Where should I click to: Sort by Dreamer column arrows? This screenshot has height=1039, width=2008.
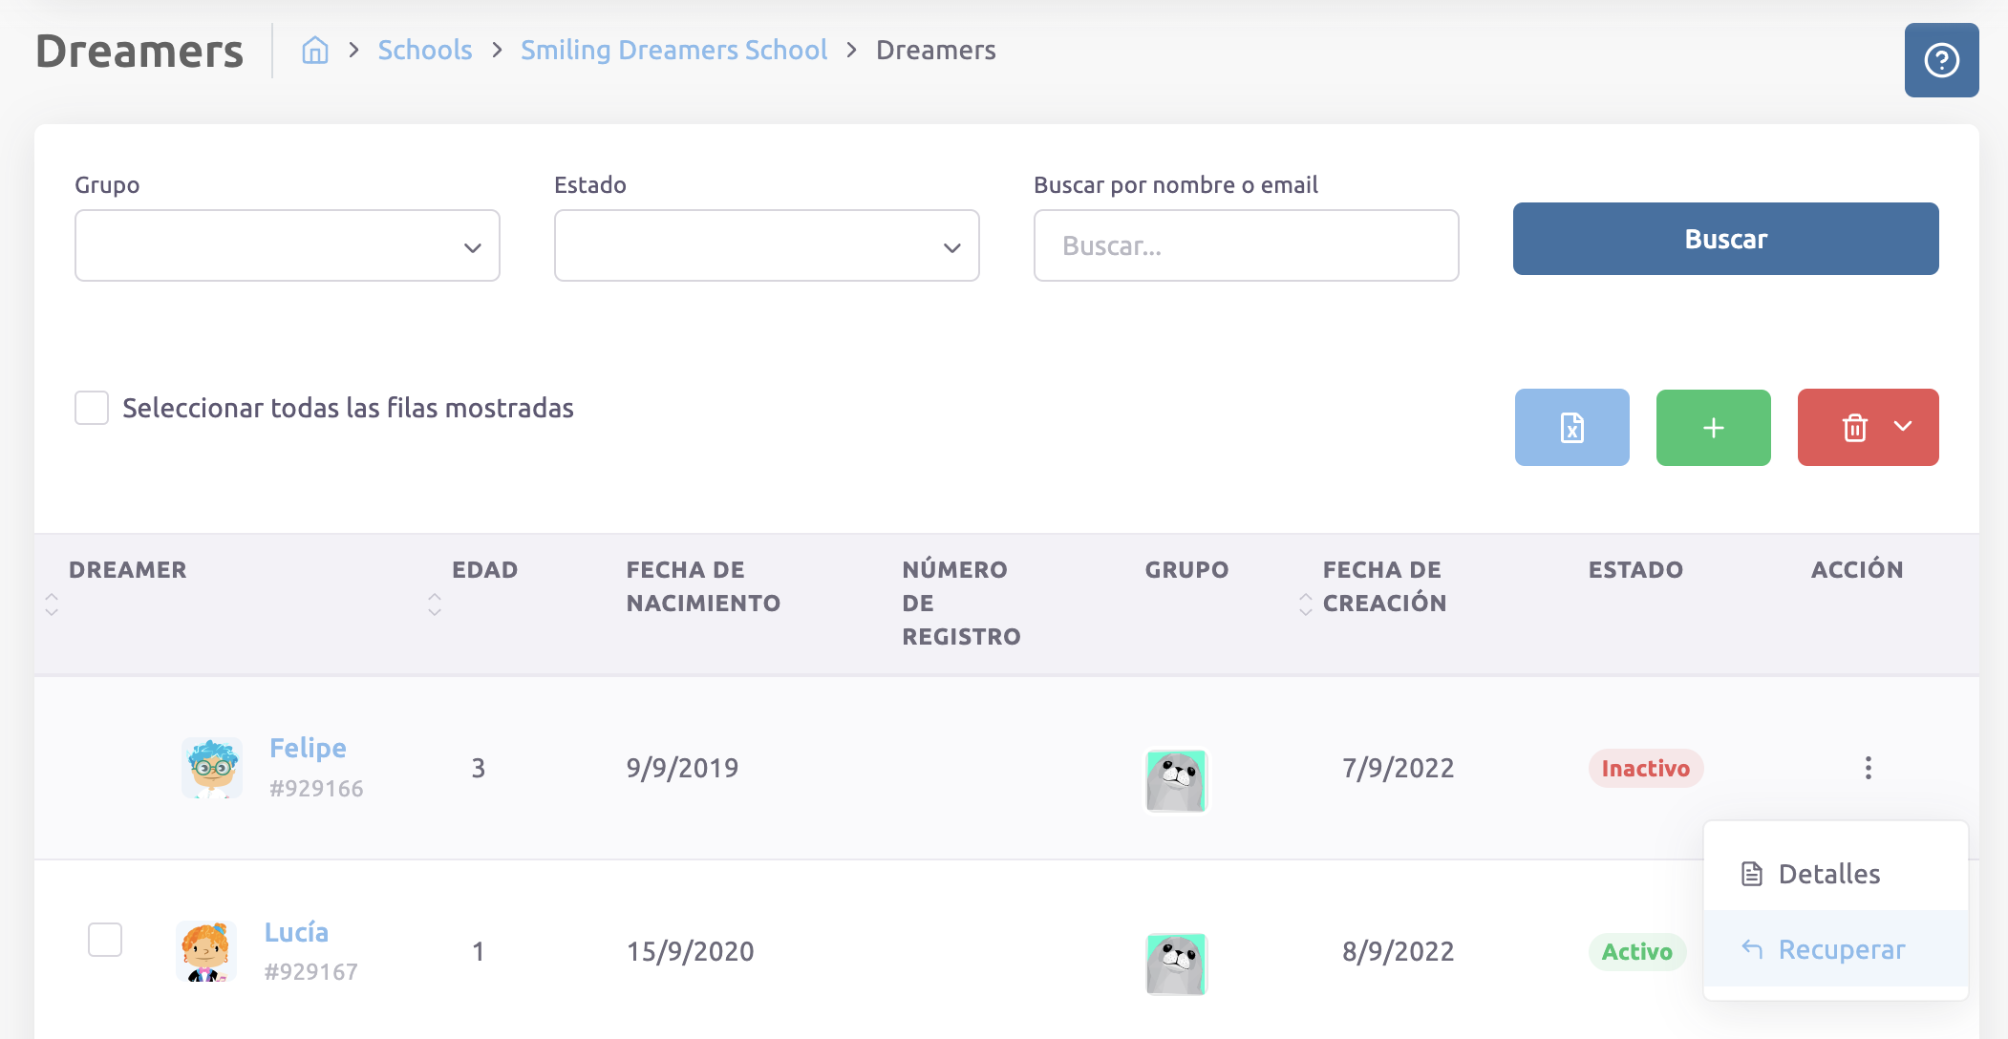pos(52,604)
